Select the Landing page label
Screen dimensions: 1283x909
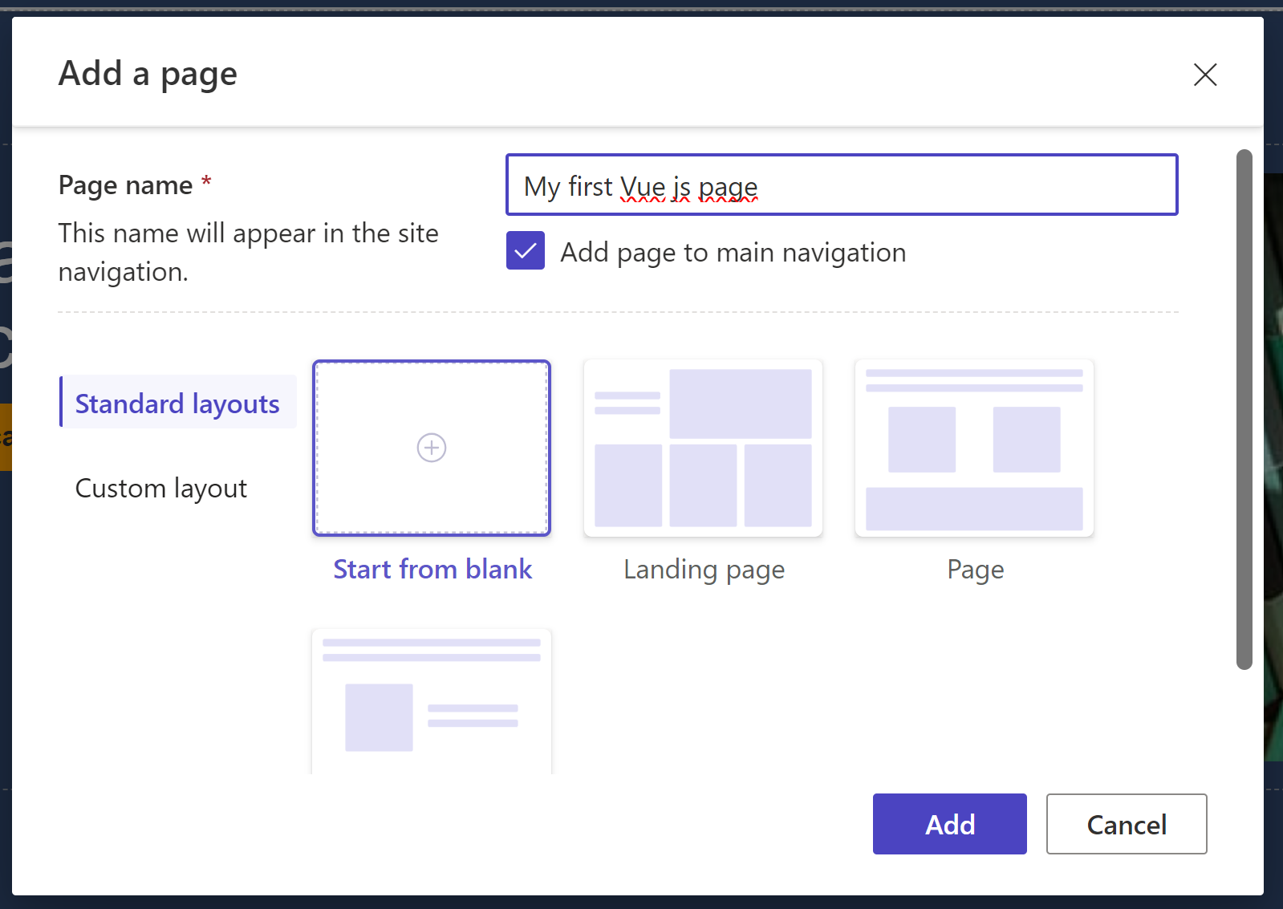[x=703, y=569]
